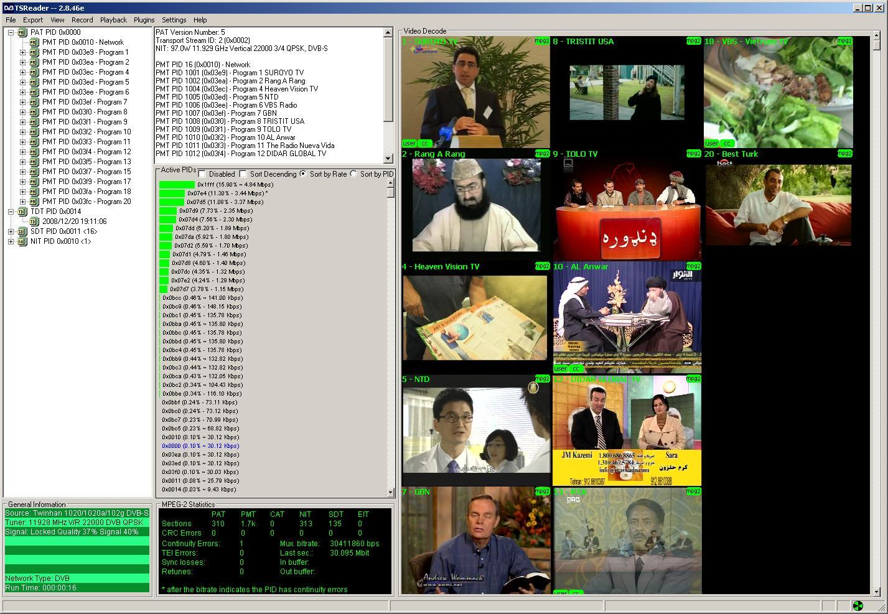The width and height of the screenshot is (888, 614).
Task: Click mpg2 badge on GBN thumbnail
Action: tap(542, 491)
